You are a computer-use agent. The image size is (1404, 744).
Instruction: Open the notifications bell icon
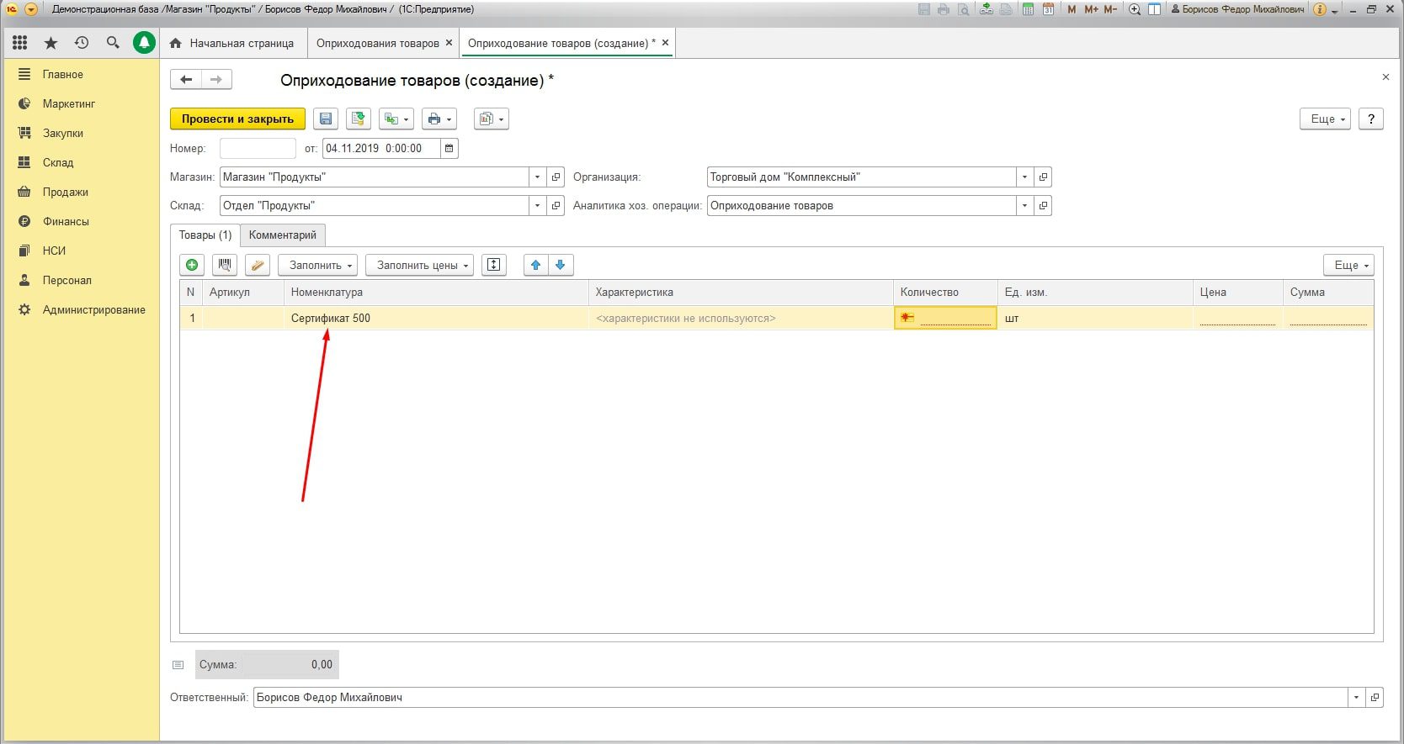(144, 43)
